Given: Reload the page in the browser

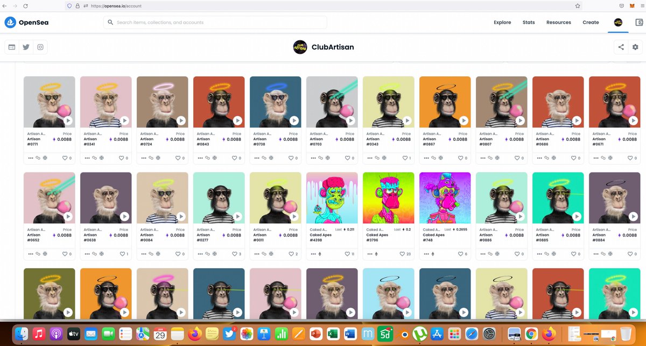Looking at the screenshot, I should click(x=26, y=6).
